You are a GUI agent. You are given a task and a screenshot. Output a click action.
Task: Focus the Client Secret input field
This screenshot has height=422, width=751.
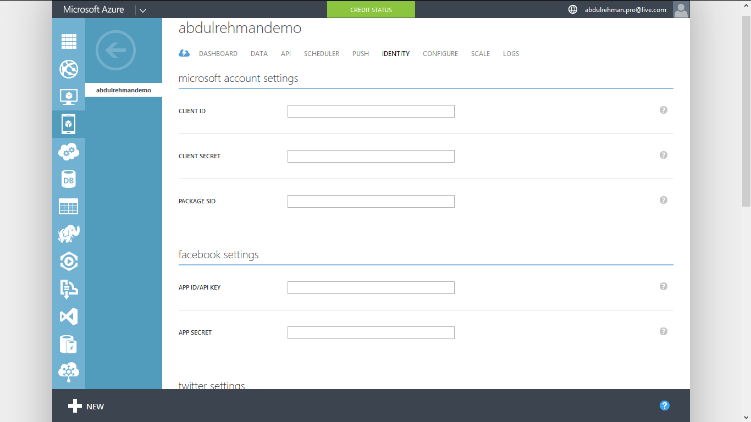371,156
